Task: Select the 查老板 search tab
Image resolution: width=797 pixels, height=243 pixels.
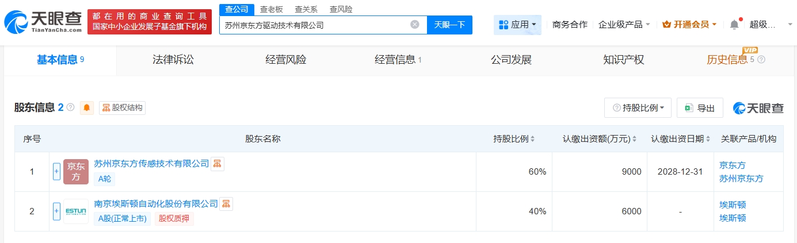Action: coord(270,9)
